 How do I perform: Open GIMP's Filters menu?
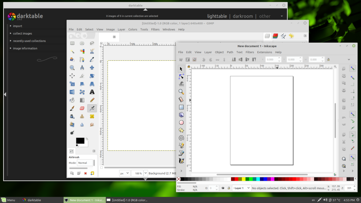click(x=155, y=29)
